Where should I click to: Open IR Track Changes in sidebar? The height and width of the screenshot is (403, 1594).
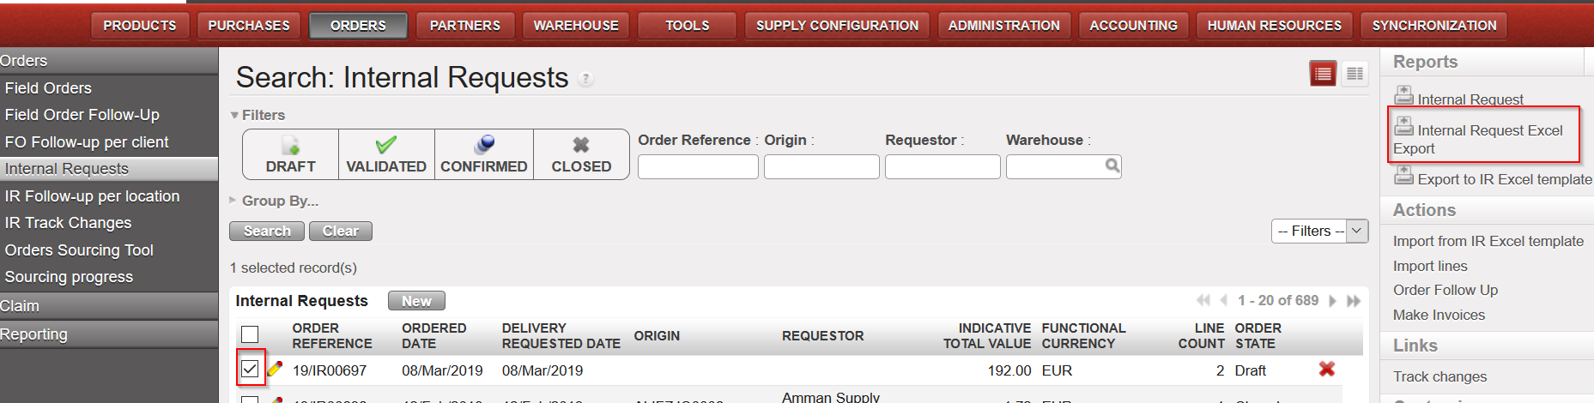point(109,223)
